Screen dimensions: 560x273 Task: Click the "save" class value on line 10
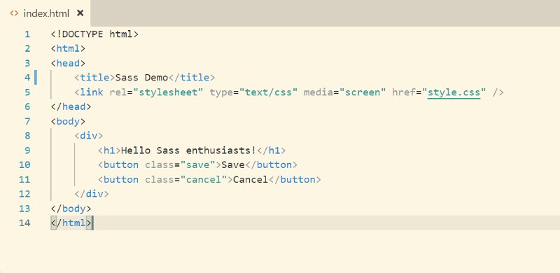(197, 164)
